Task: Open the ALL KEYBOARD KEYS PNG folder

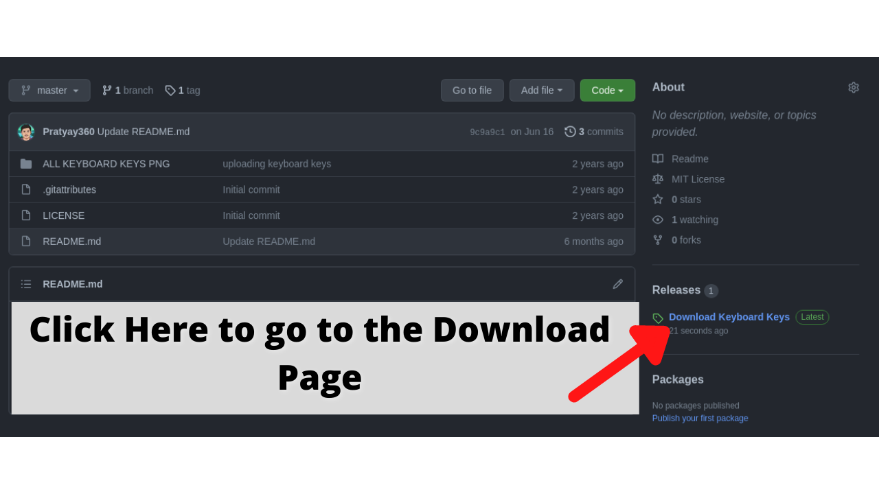Action: click(x=106, y=164)
